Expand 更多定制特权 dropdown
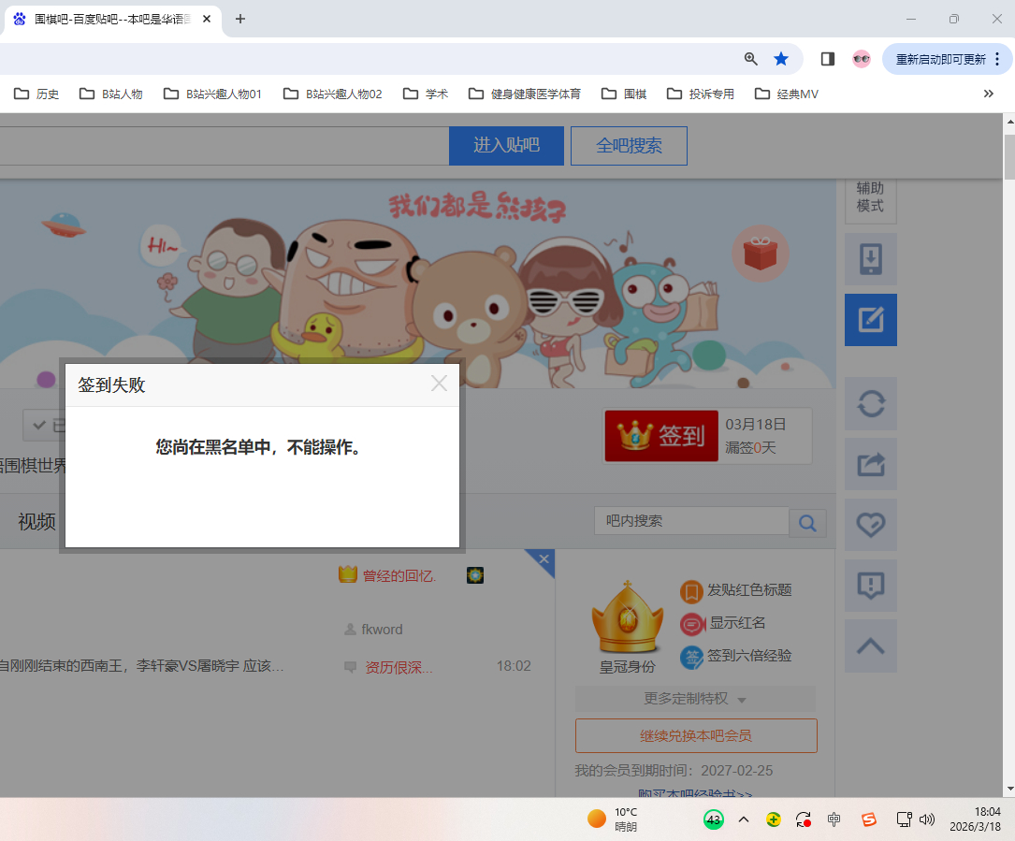Screen dimensions: 1015x841 point(695,699)
